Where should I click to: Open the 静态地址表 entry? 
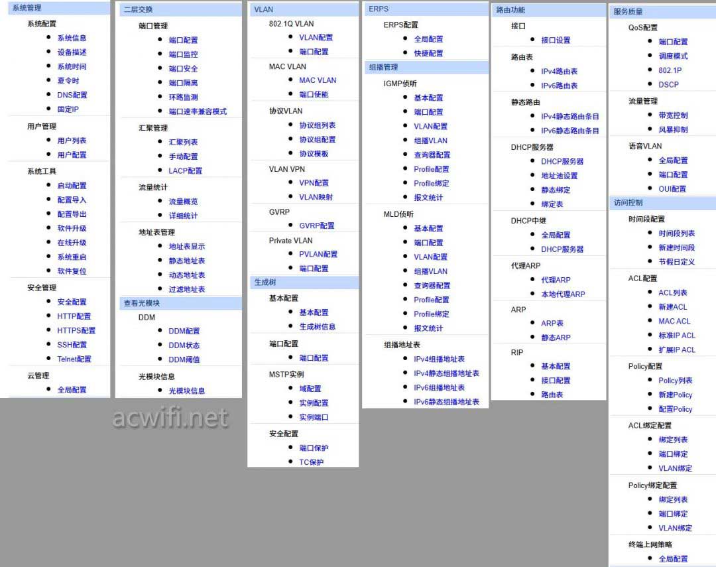click(187, 261)
